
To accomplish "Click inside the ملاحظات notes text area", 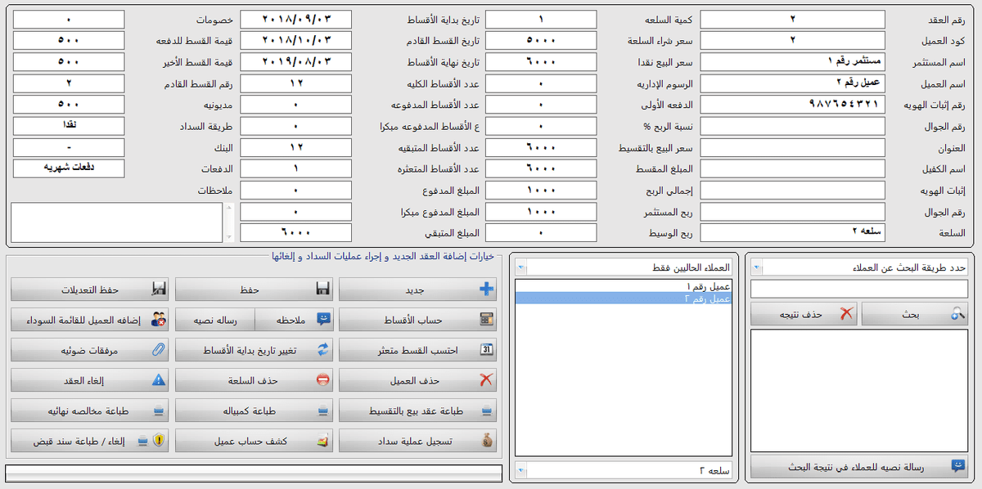I will point(116,222).
